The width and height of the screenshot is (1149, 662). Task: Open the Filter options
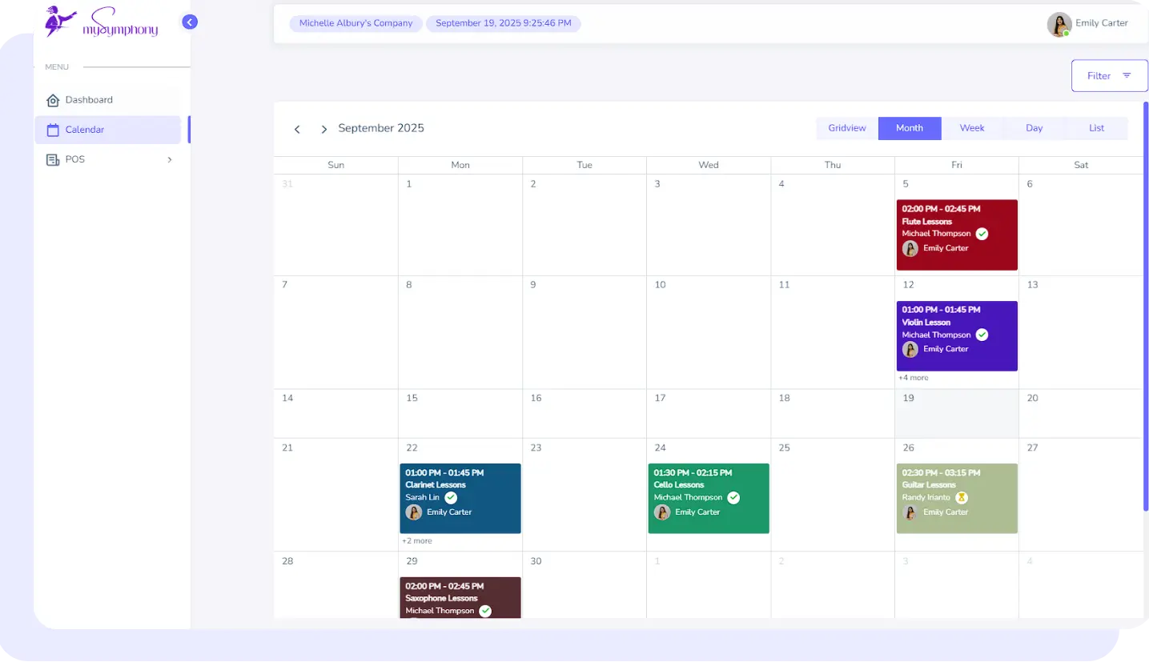[1108, 76]
